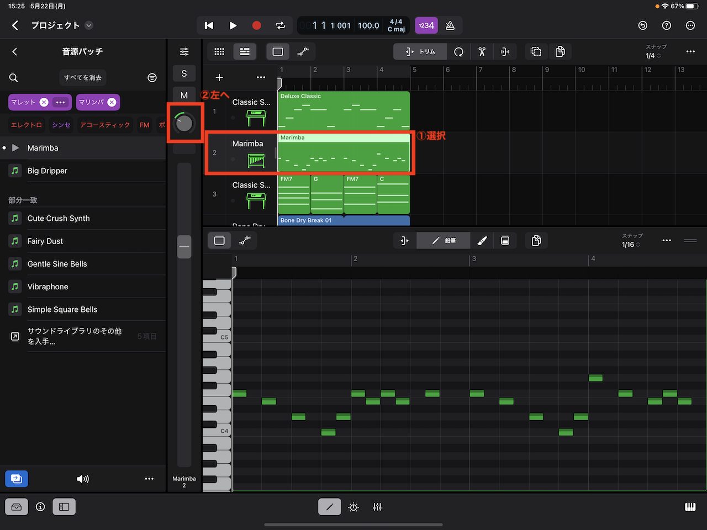
Task: Toggle the metronome
Action: tap(450, 25)
